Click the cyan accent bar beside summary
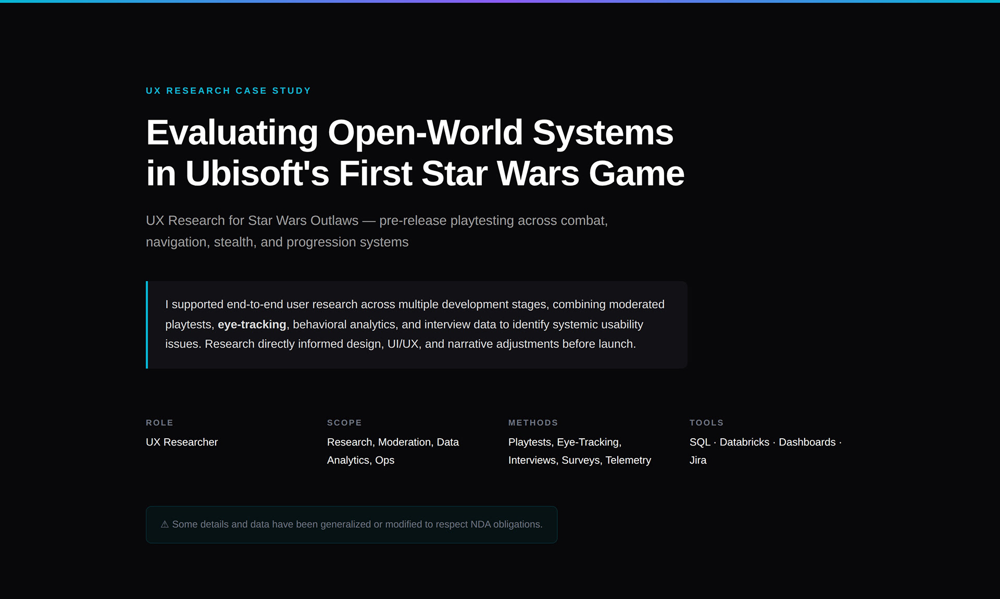The image size is (1000, 599). coord(147,325)
